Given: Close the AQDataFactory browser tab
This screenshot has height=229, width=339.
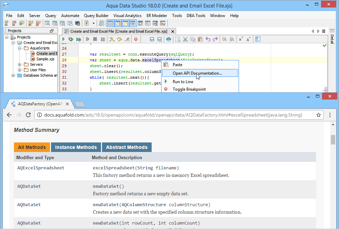Looking at the screenshot, I should [x=67, y=104].
